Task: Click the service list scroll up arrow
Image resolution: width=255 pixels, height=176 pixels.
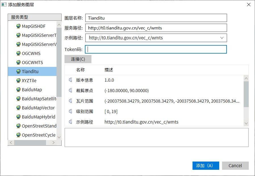Action: pos(59,25)
